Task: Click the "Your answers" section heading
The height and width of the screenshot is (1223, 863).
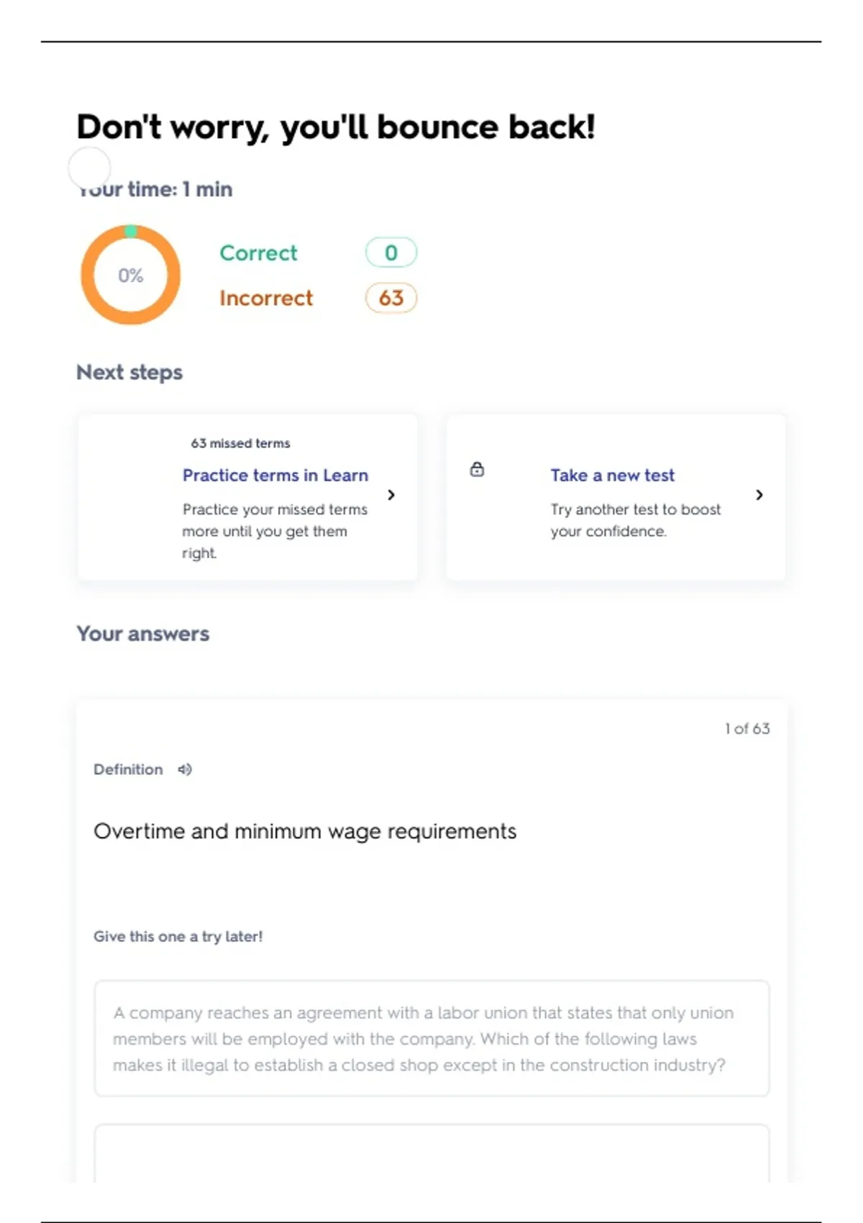Action: coord(142,634)
